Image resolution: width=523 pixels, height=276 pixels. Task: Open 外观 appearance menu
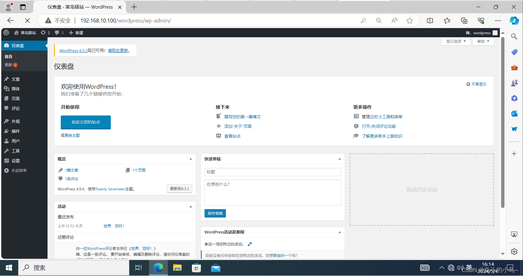tap(24, 121)
